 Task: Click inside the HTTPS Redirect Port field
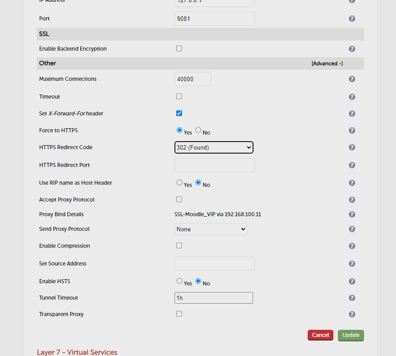click(x=214, y=165)
